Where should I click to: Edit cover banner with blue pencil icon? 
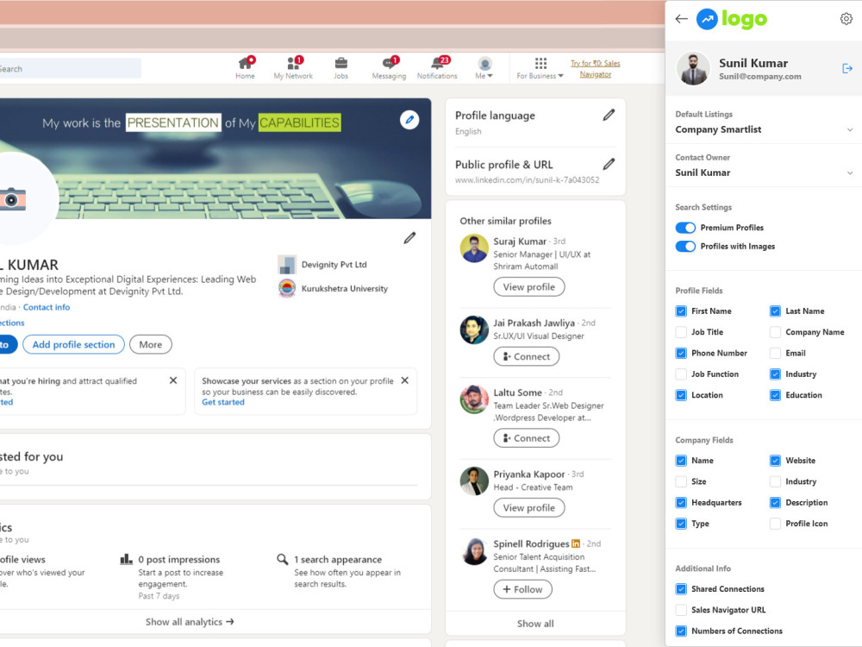click(x=409, y=119)
